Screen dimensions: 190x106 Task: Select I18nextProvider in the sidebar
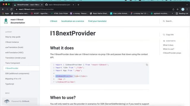[x=21, y=68]
